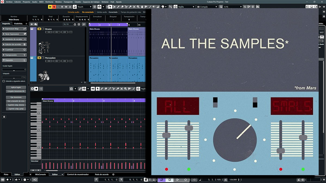
Task: Select the Comp hand tool in top toolbar
Action: tap(142, 7)
